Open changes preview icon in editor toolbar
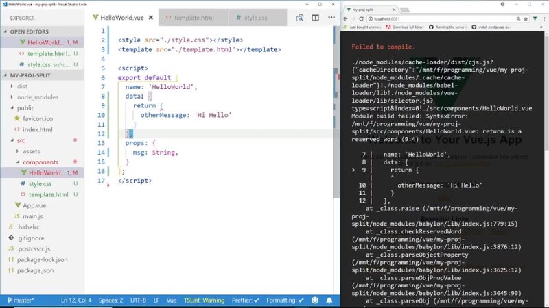This screenshot has width=549, height=308. click(300, 18)
